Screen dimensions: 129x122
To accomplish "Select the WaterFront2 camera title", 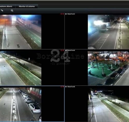I will coord(71,14).
